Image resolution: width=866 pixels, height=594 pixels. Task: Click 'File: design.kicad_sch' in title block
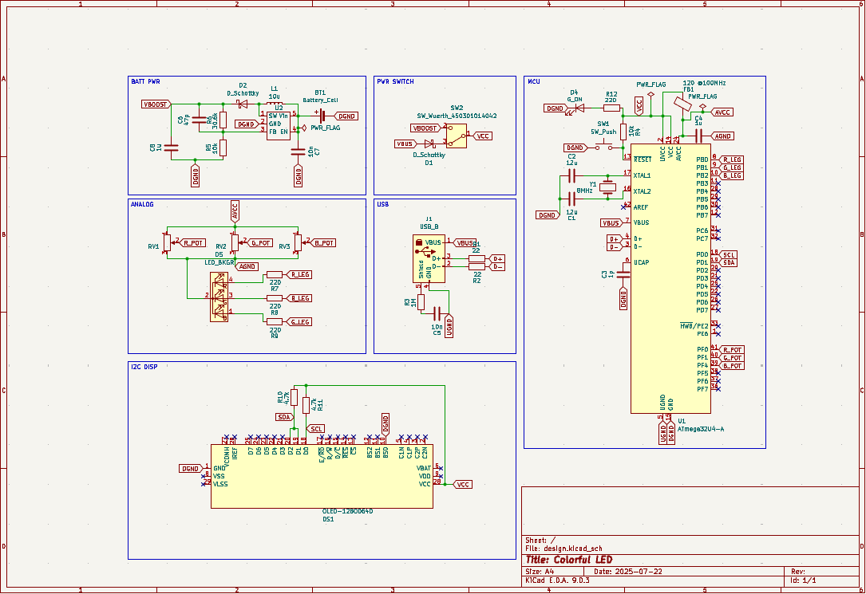(x=563, y=549)
